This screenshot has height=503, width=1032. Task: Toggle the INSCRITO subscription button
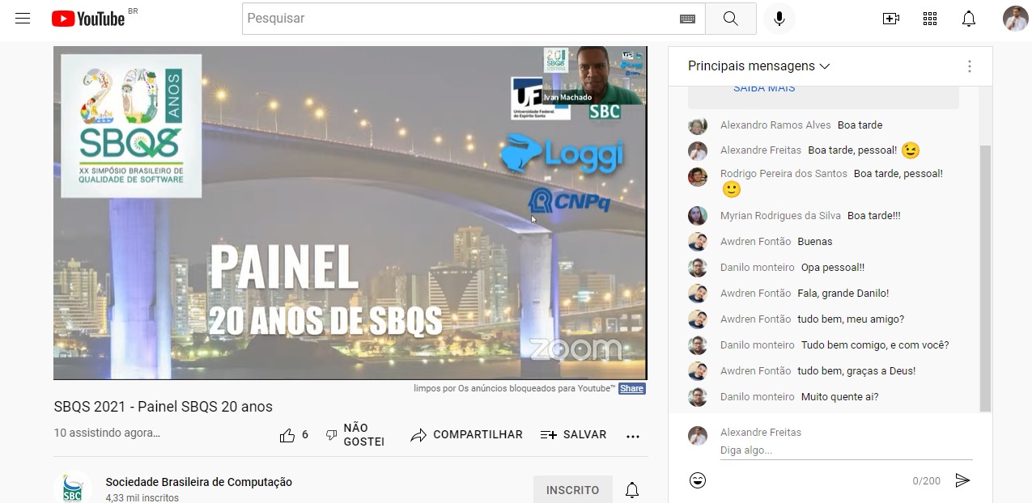pos(572,490)
